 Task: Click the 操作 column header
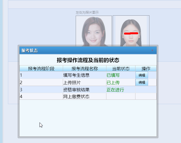[146, 68]
